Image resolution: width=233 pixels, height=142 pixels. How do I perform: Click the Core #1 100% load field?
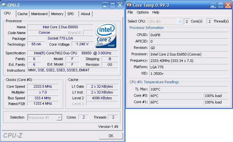click(x=216, y=102)
